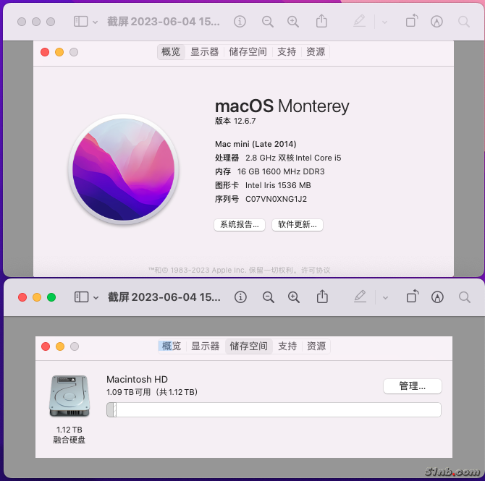Screen dimensions: 485x481
Task: Click yellow minimize button of Monterey about window
Action: (x=59, y=52)
